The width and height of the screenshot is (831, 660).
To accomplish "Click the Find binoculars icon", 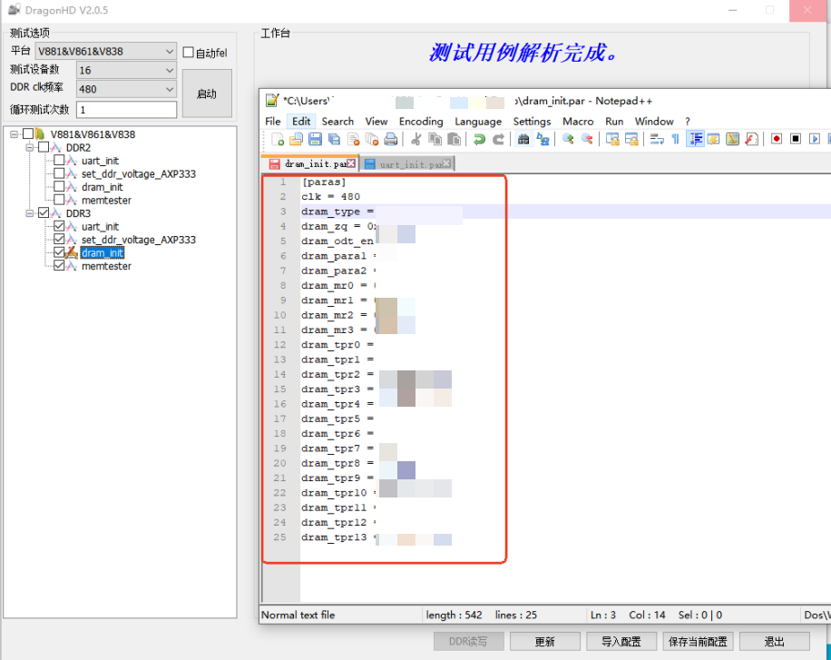I will [523, 139].
